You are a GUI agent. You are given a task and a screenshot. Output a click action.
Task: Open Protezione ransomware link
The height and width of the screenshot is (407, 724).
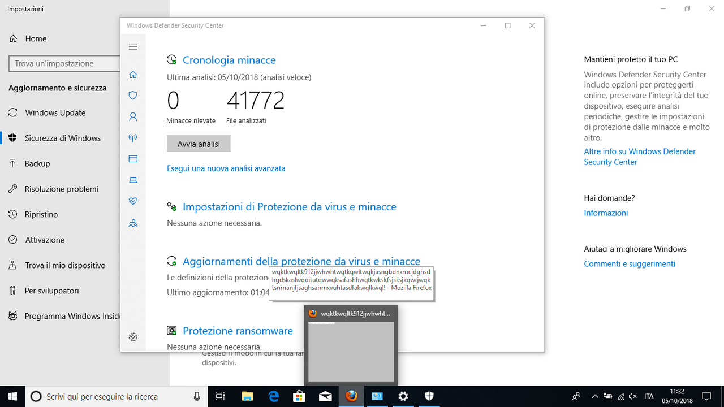[238, 331]
